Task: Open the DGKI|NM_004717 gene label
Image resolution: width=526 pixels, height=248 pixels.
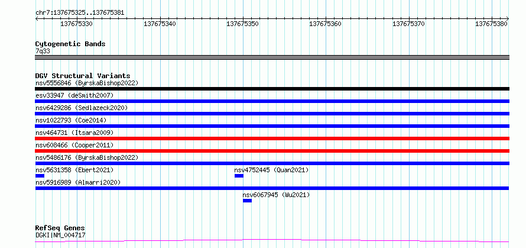Action: tap(60, 235)
